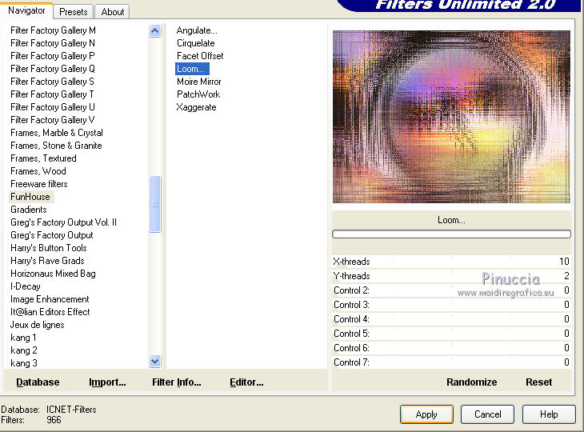The height and width of the screenshot is (432, 584).
Task: Select Freeware filters category
Action: pyautogui.click(x=39, y=184)
